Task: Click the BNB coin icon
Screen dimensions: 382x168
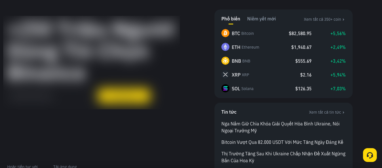Action: pos(225,61)
